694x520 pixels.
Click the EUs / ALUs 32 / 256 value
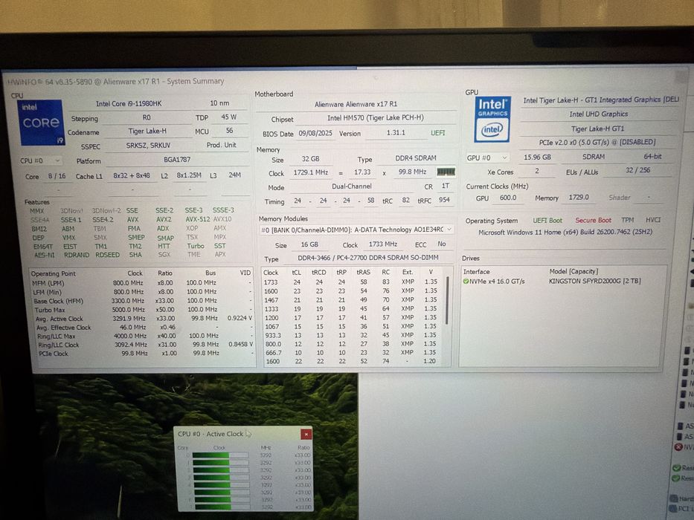pos(637,170)
